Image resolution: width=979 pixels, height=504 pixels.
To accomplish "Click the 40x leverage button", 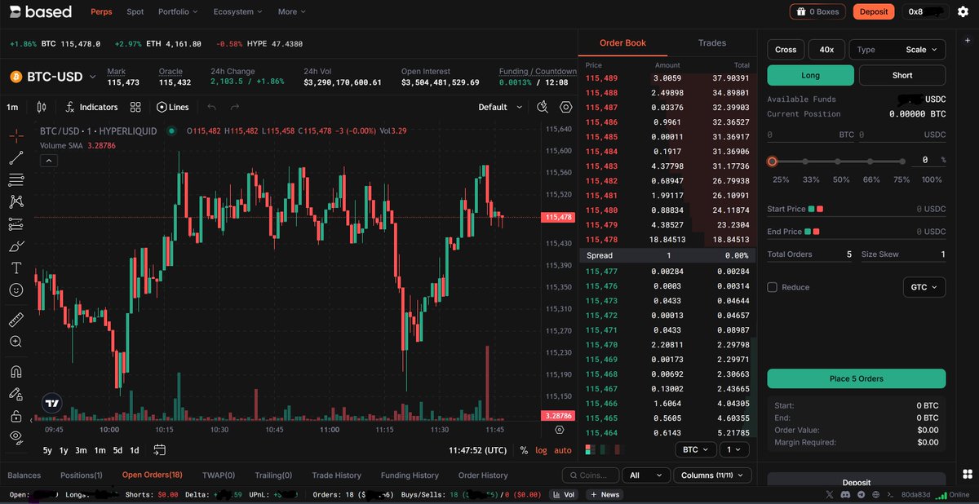I will pos(826,50).
